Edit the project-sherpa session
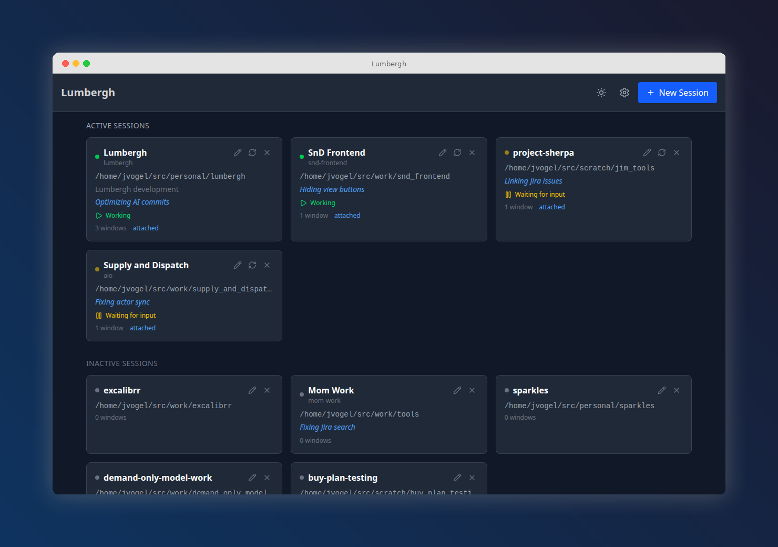This screenshot has height=547, width=778. pos(647,152)
